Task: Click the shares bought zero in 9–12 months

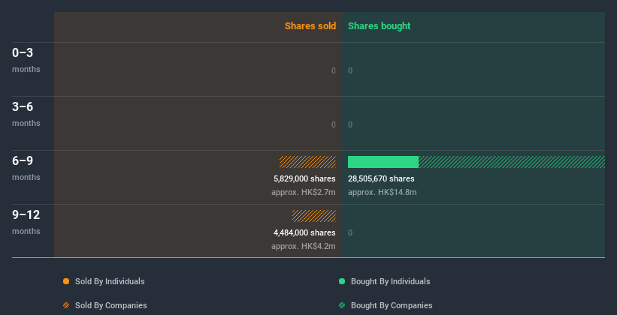Action: pos(350,232)
